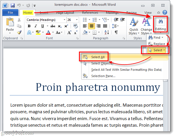Minimize the ribbon with caret icon
The height and width of the screenshot is (137, 176).
click(x=158, y=13)
